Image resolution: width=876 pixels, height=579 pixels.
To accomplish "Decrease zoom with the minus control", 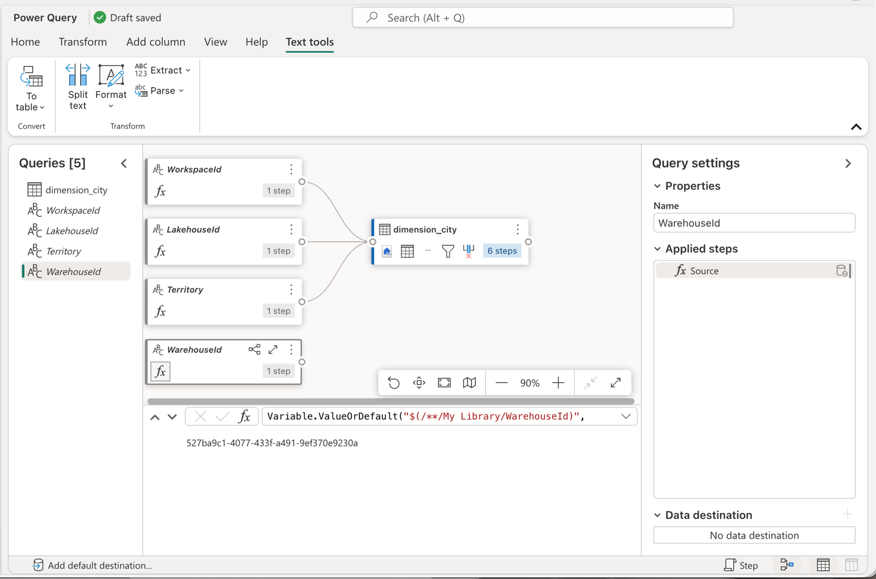I will pyautogui.click(x=501, y=383).
